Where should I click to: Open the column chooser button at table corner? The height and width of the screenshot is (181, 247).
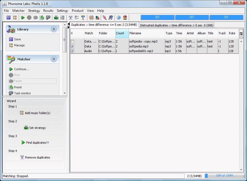point(241,33)
